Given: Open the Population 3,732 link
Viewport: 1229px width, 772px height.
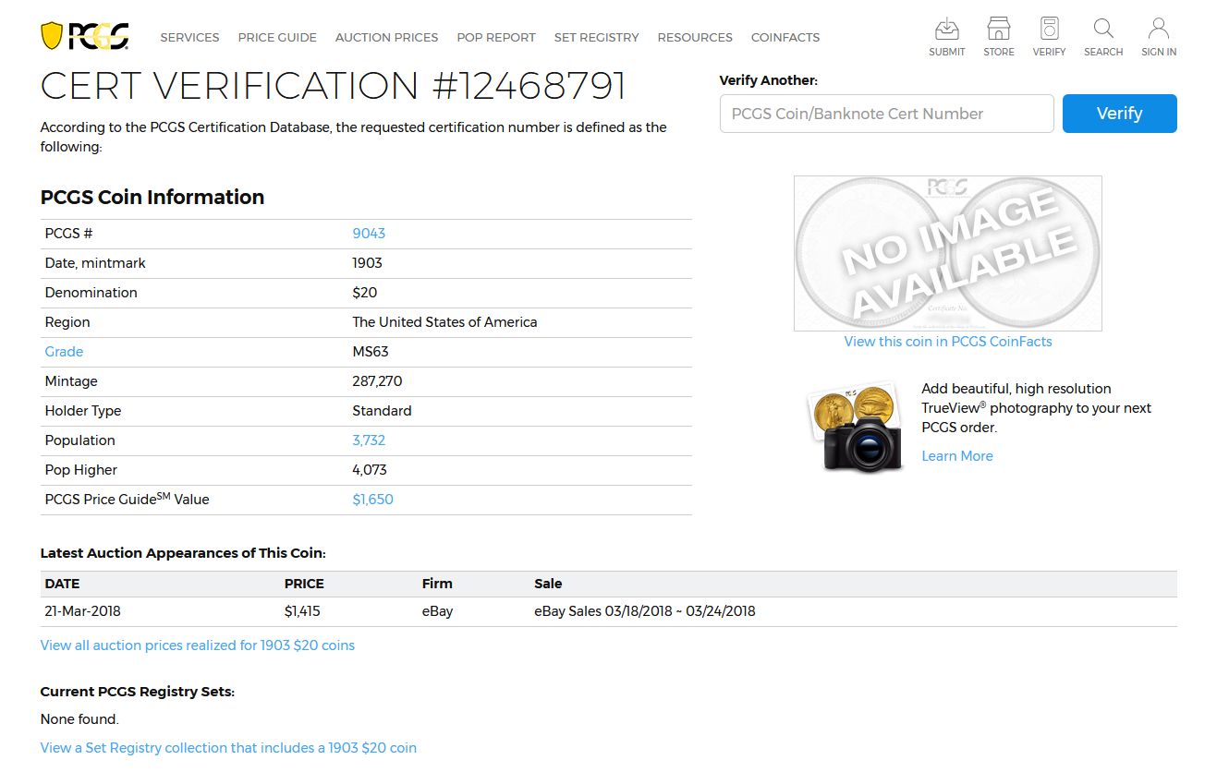Looking at the screenshot, I should coord(369,440).
